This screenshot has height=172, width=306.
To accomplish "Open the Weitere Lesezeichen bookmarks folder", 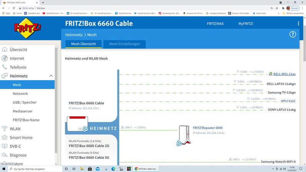I will 293,13.
